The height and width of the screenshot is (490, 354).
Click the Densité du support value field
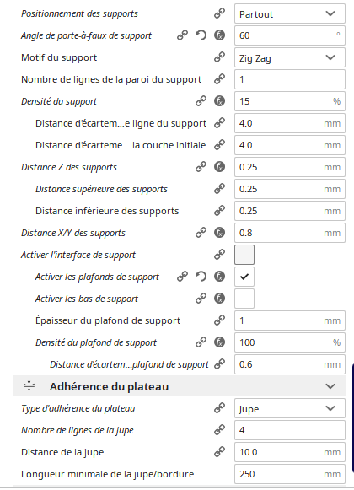290,101
